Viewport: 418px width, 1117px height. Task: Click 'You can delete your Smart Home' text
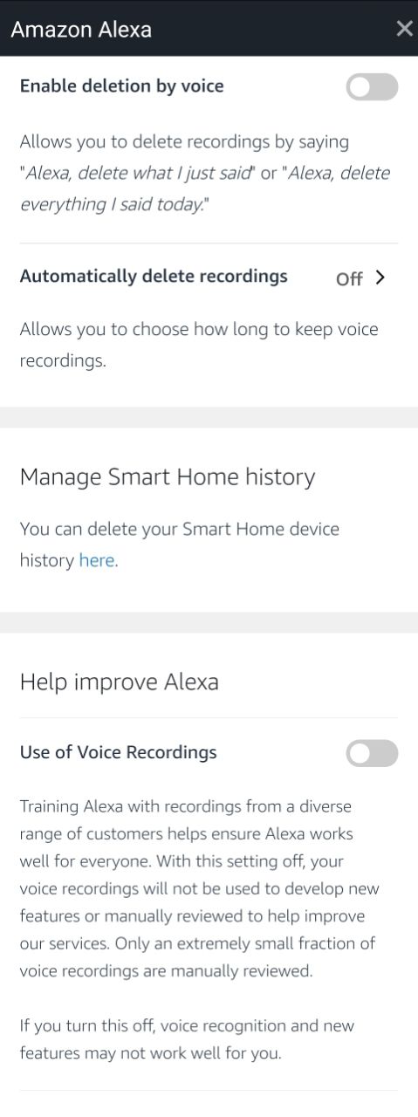[179, 545]
